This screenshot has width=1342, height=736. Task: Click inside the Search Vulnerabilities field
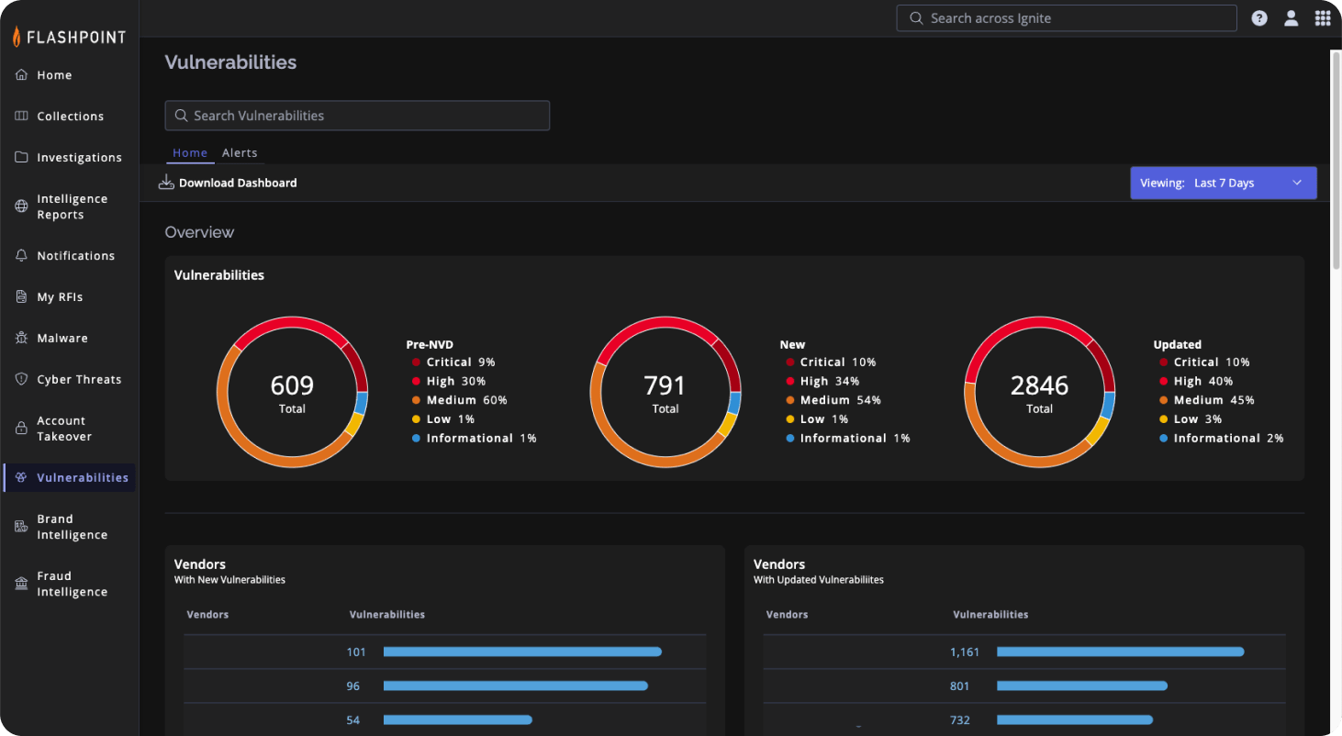pyautogui.click(x=357, y=116)
